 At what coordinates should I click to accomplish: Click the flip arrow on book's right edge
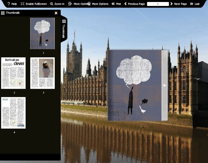coord(165,85)
